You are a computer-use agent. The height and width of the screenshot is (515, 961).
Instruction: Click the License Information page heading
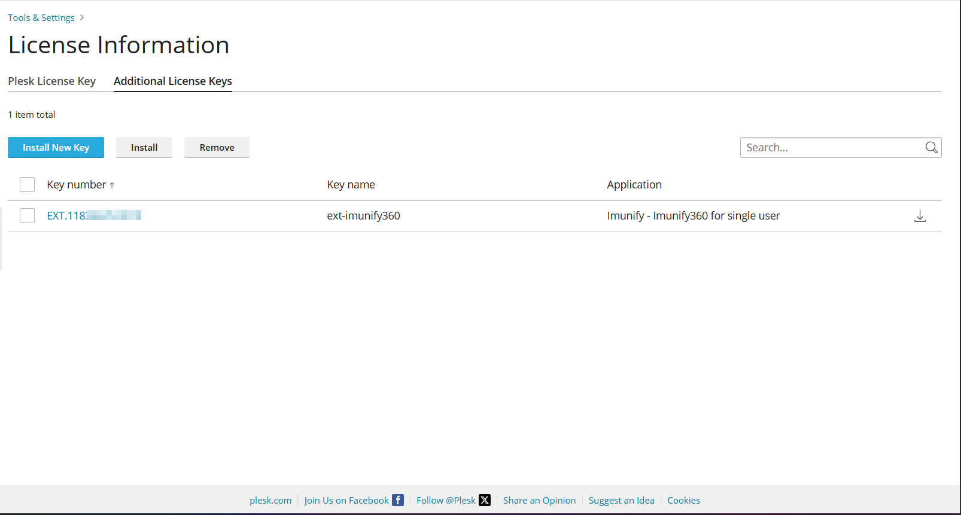118,45
